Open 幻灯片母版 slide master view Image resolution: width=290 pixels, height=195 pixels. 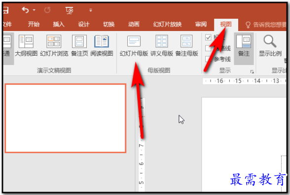click(134, 45)
